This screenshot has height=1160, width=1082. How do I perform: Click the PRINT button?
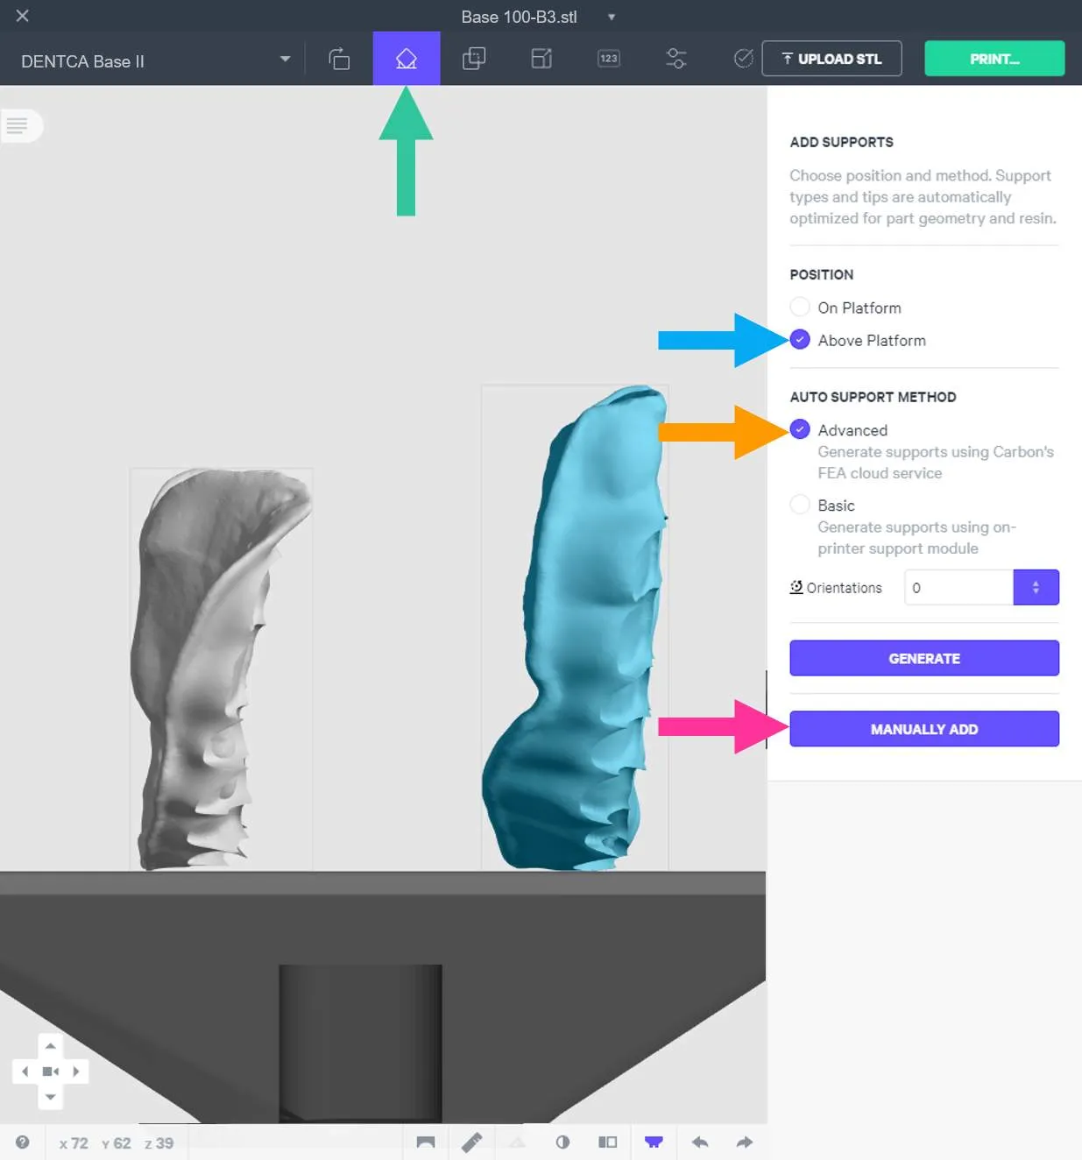[x=994, y=59]
